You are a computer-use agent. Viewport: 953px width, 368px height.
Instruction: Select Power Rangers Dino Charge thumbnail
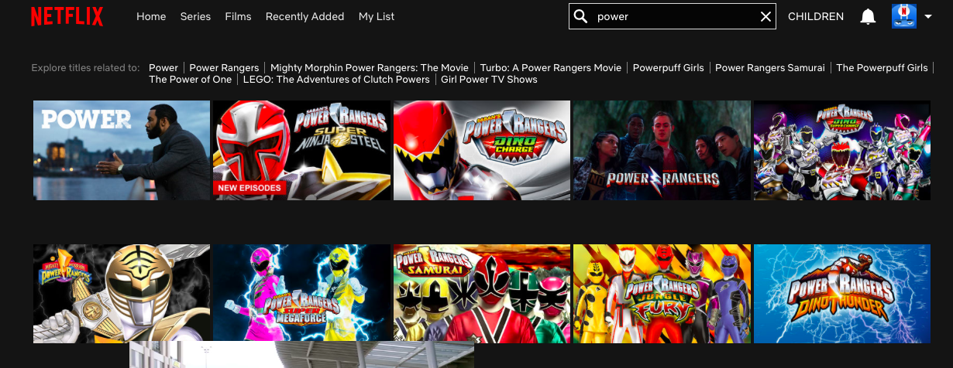pos(481,150)
